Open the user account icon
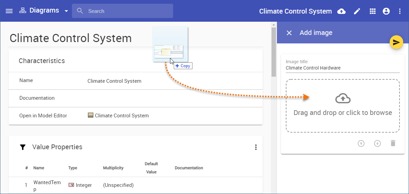409x194 pixels. (386, 11)
